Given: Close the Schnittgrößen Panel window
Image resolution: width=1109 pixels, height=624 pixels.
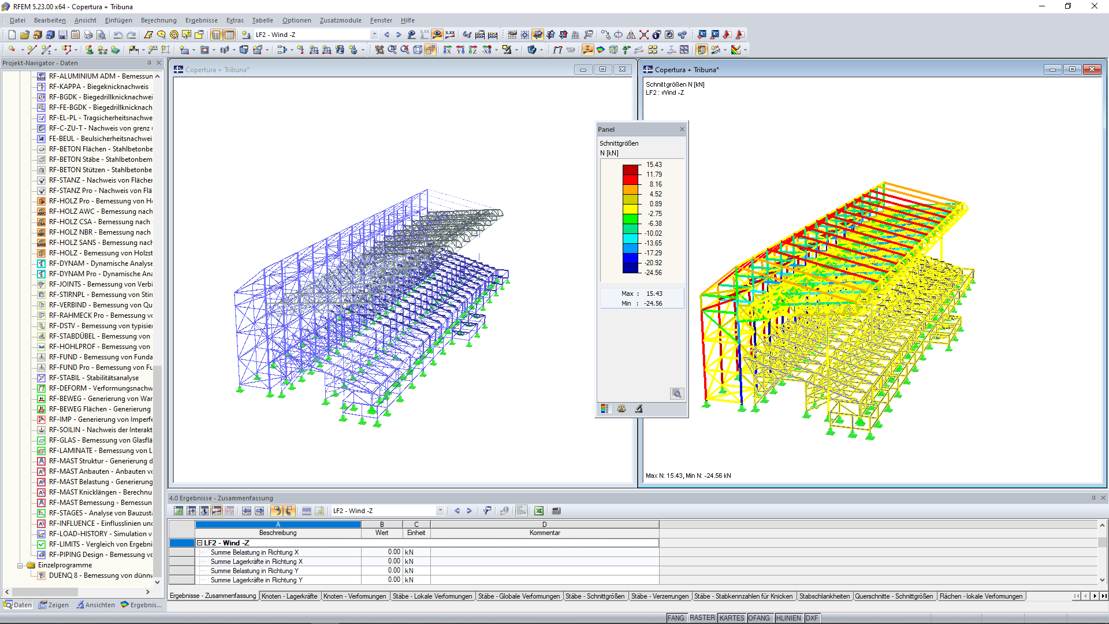Looking at the screenshot, I should pos(682,129).
